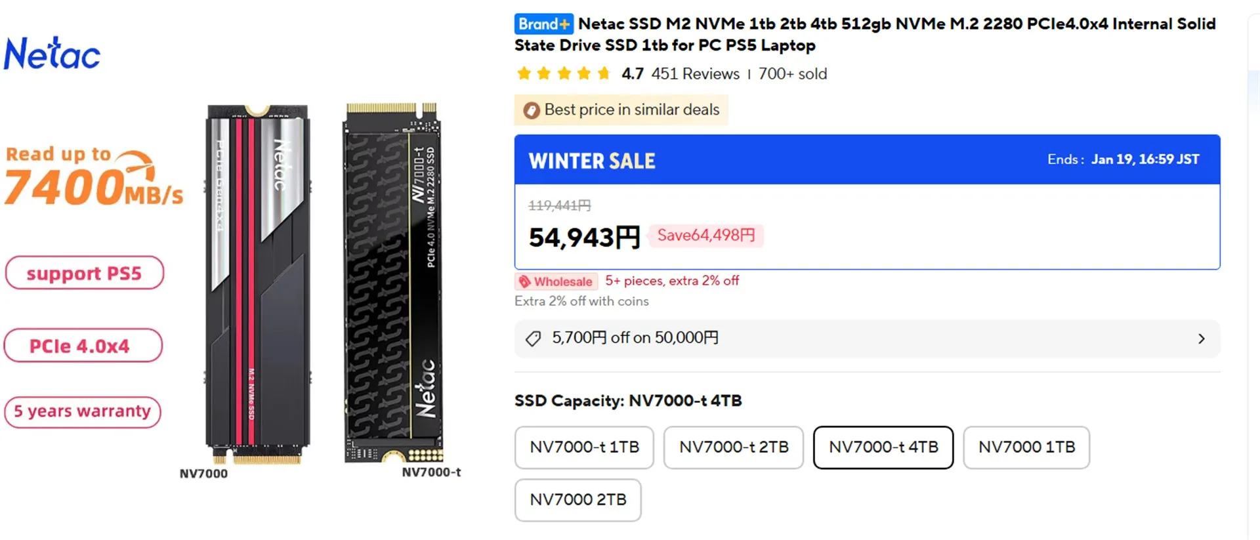1260x540 pixels.
Task: Click the NV7000-t black SSD image
Action: [394, 282]
